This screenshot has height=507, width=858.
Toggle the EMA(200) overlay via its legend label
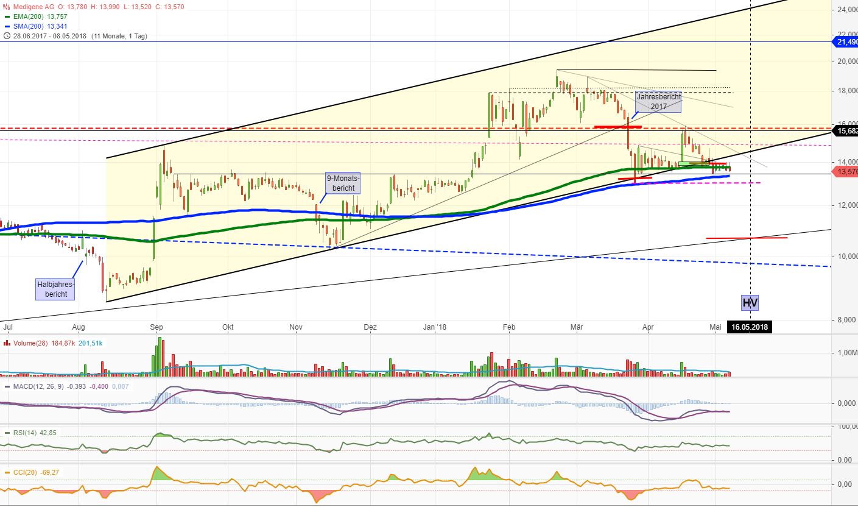[30, 16]
